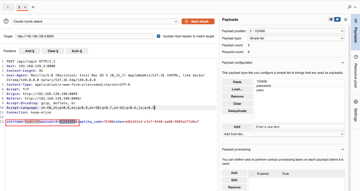Collapse the top bar using the chevron beside search

(355, 7)
